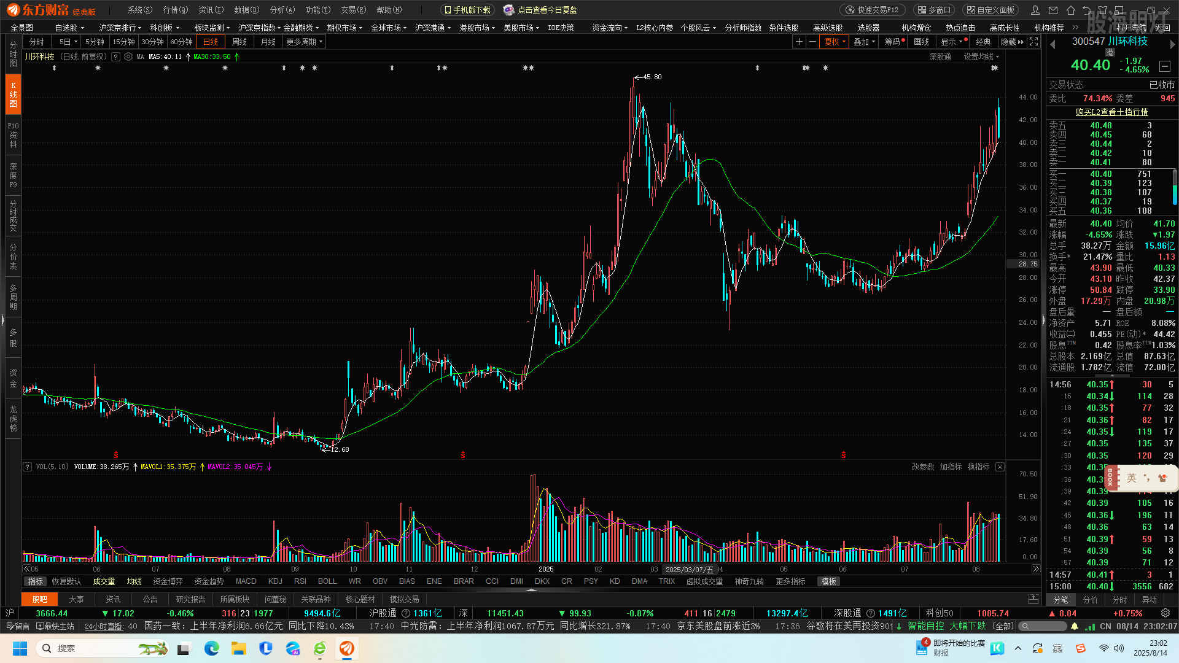Image resolution: width=1179 pixels, height=663 pixels.
Task: Hide the right panel via 隐藏
Action: pyautogui.click(x=1012, y=42)
